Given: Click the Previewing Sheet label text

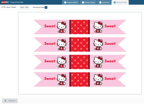Looking at the screenshot, I should pos(38,7).
